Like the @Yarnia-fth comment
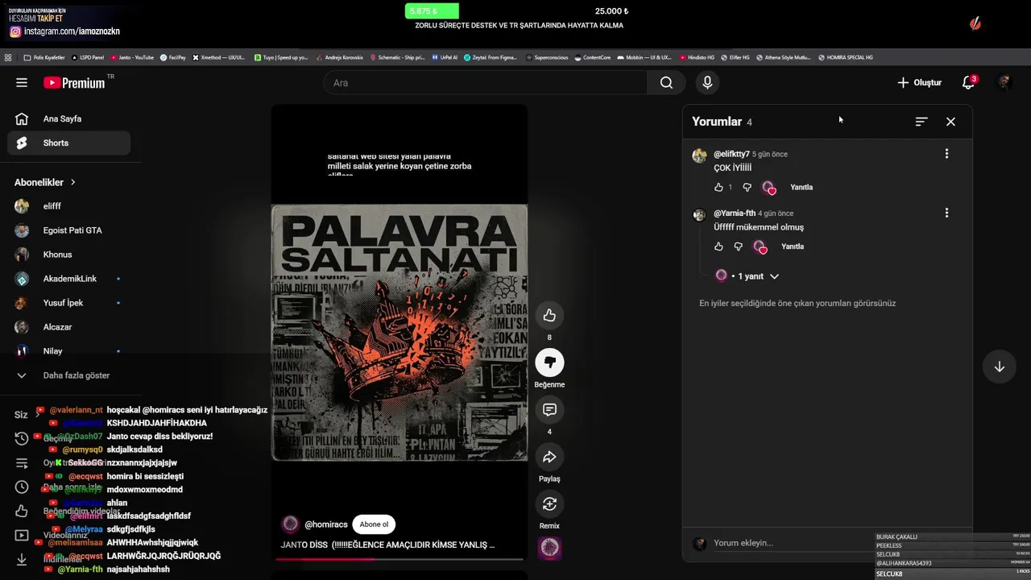 718,246
